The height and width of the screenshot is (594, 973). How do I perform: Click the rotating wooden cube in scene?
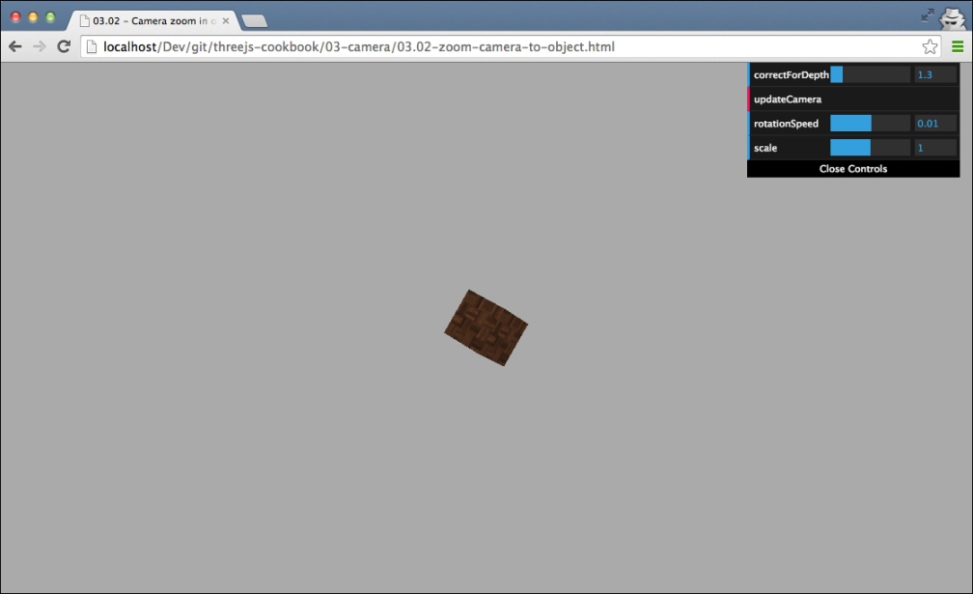486,327
